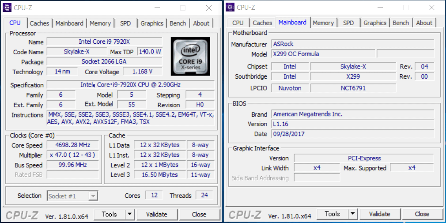The image size is (446, 223).
Task: Click Level 2 associativity 16-way
Action: coord(200,165)
